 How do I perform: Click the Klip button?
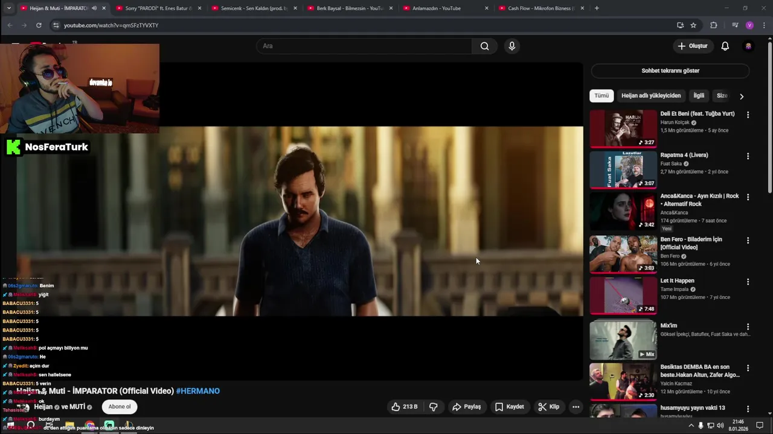tap(548, 407)
